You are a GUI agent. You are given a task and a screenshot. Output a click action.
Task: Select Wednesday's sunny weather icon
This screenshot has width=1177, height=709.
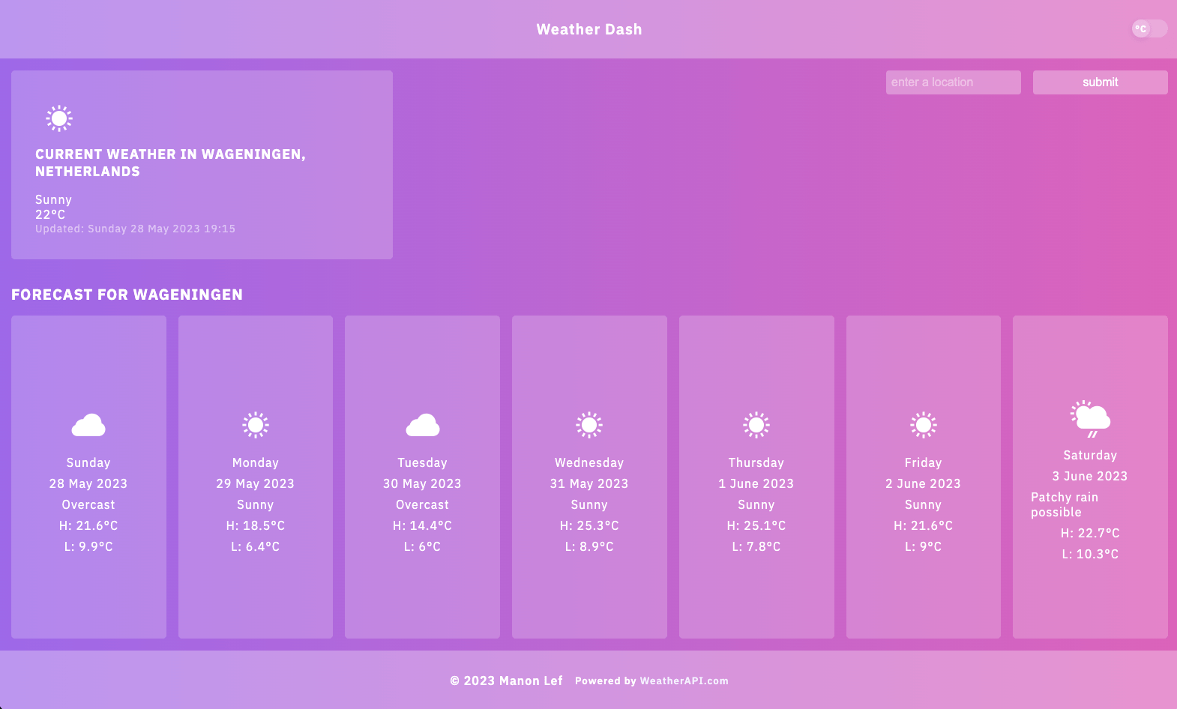pos(589,423)
